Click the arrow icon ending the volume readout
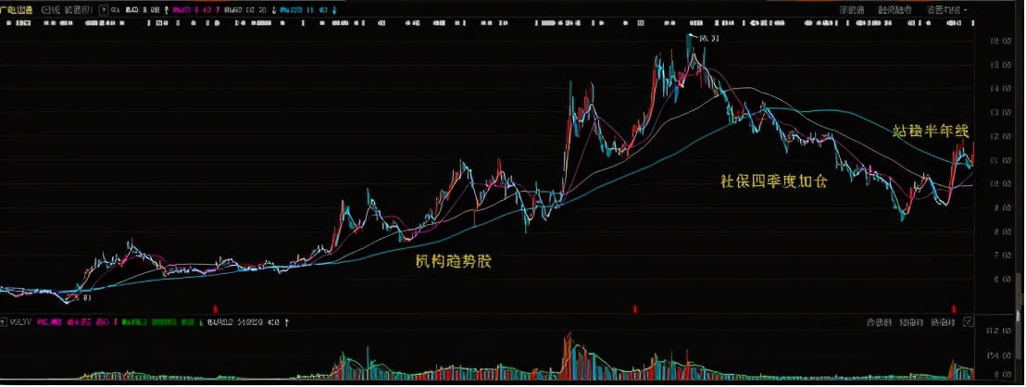 [x=287, y=322]
